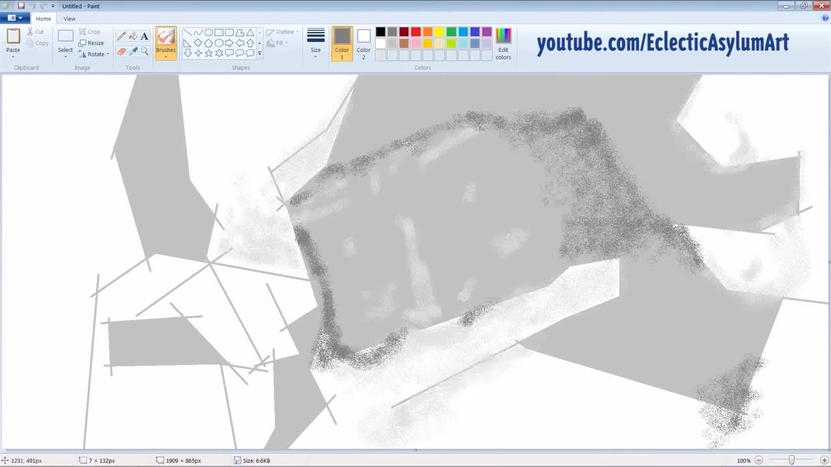831x467 pixels.
Task: Select the Text tool
Action: (145, 36)
